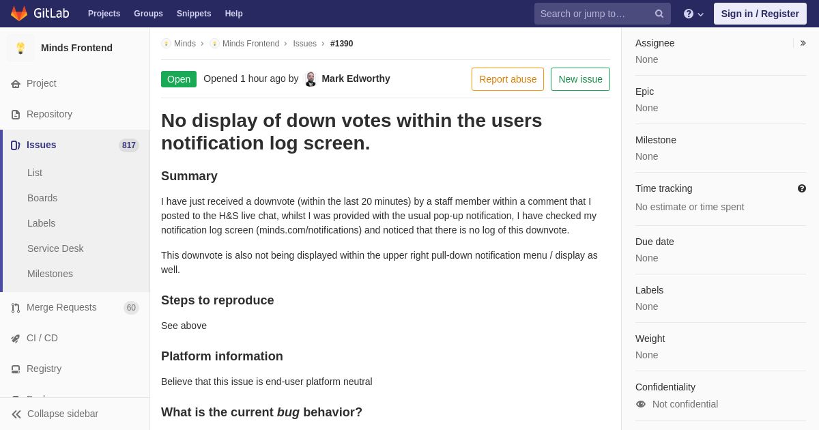Click the Platform information heading
Image resolution: width=819 pixels, height=430 pixels.
[222, 356]
